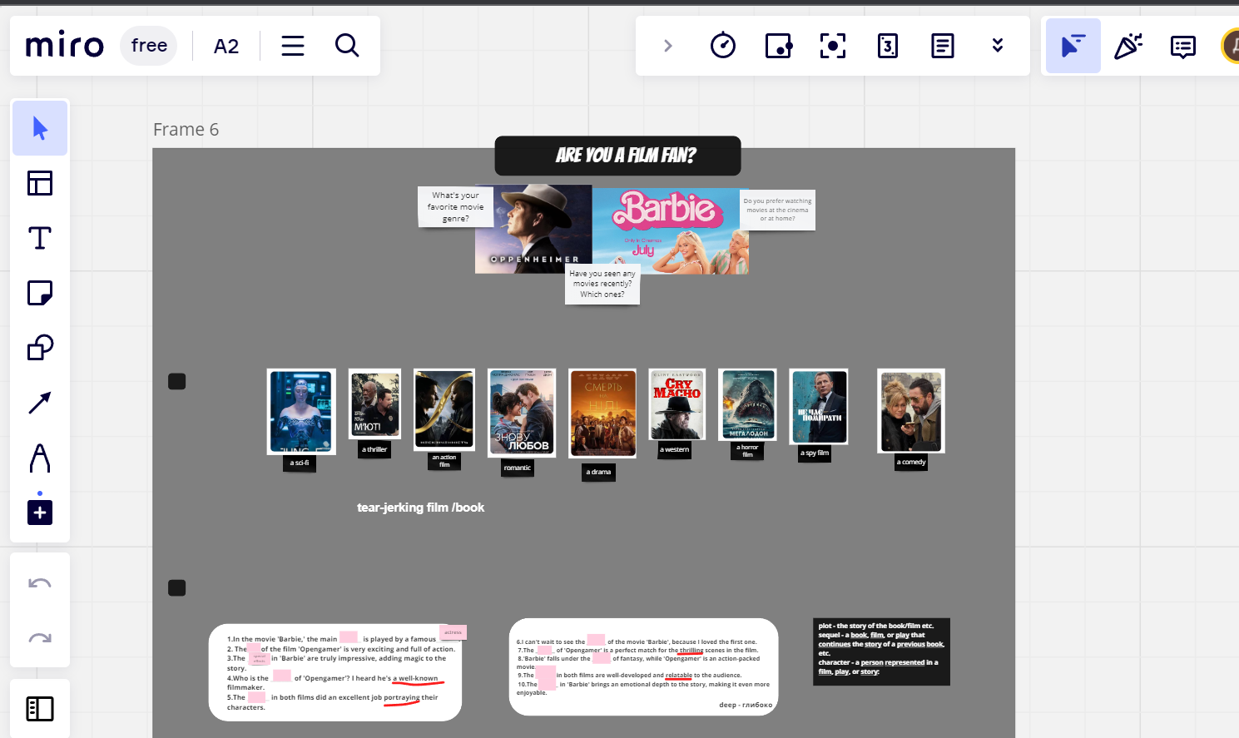
Task: Click the free plan badge
Action: [x=149, y=45]
